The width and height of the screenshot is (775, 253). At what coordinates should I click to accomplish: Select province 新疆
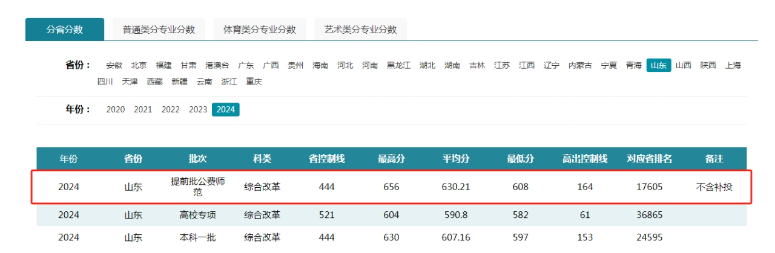click(180, 82)
